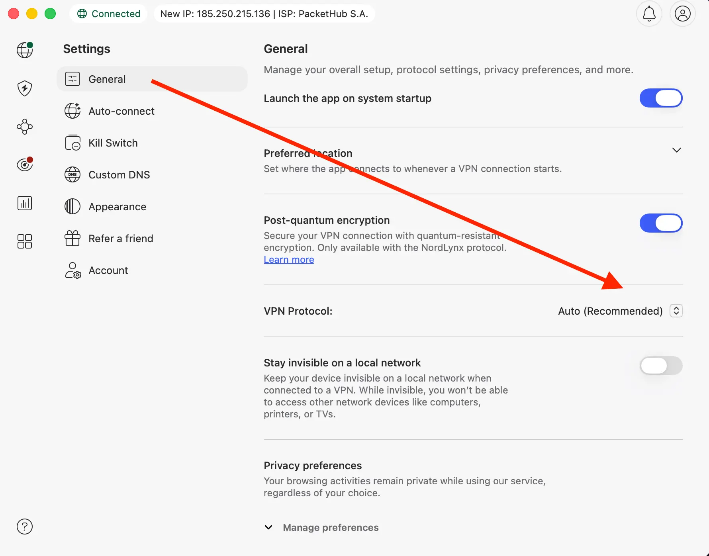Open the statistics bar chart icon
The height and width of the screenshot is (556, 709).
[x=25, y=203]
